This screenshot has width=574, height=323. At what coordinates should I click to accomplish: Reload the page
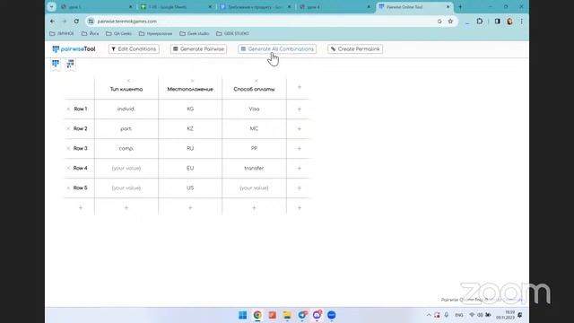[76, 22]
